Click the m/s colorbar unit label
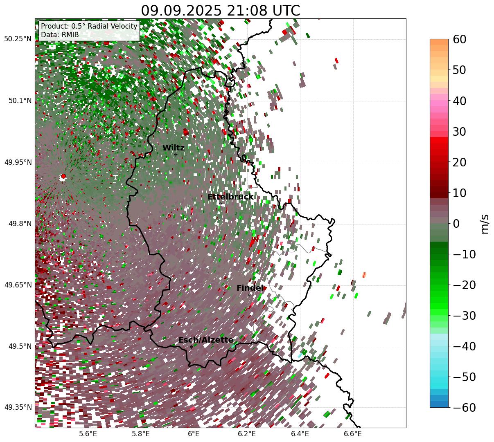The width and height of the screenshot is (494, 442). click(485, 223)
